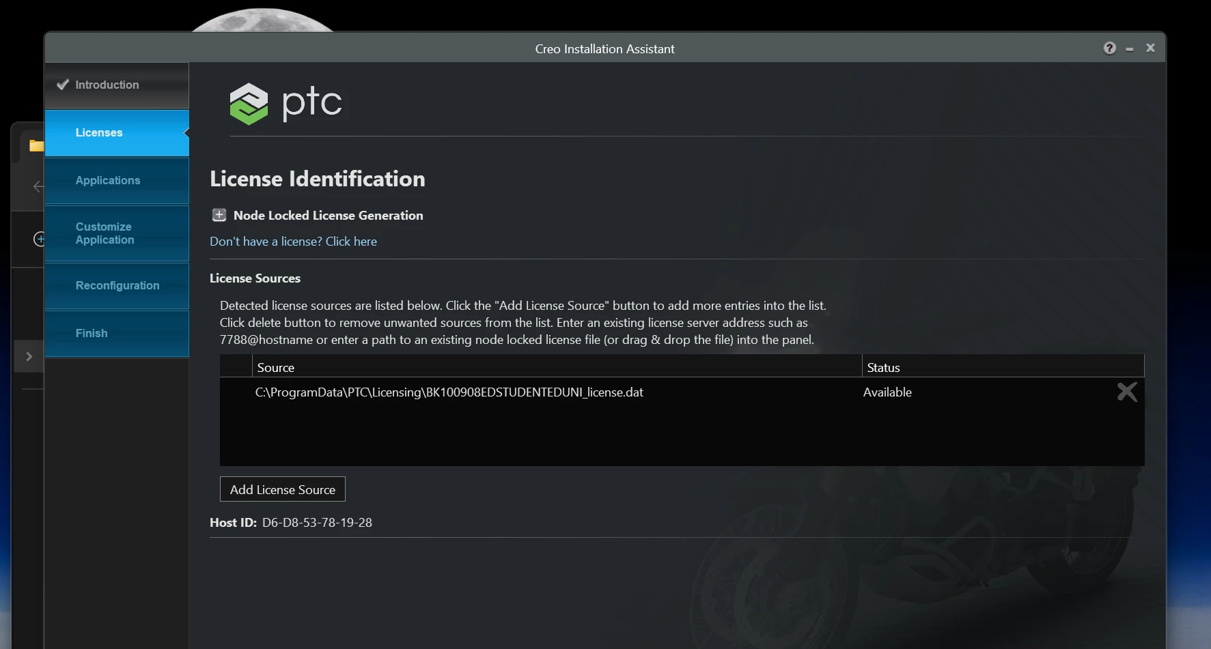Screen dimensions: 1211x649
Task: Close the Creo Installation Assistant window
Action: 1150,48
